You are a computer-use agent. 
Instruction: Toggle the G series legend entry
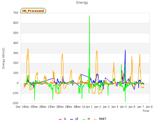[x=62, y=119]
